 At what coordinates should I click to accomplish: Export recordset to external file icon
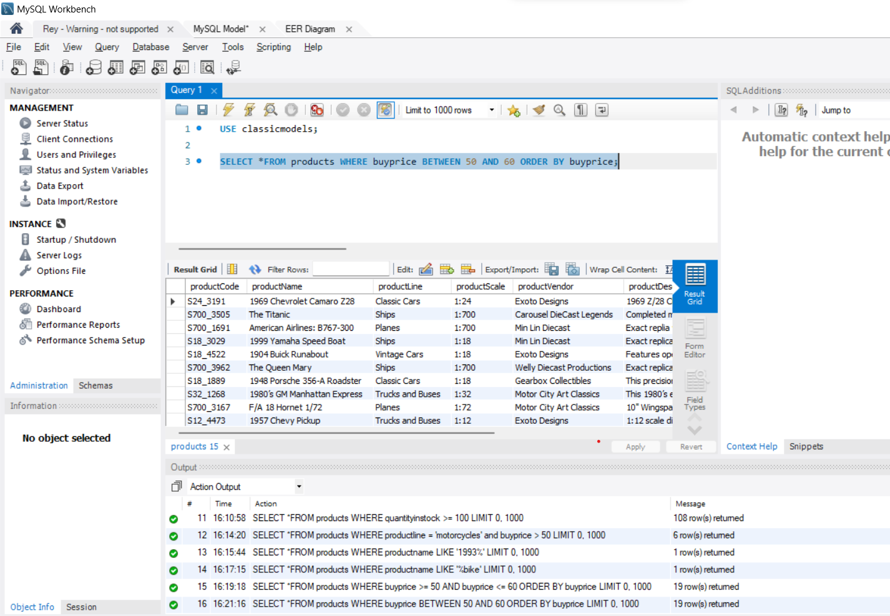point(552,269)
